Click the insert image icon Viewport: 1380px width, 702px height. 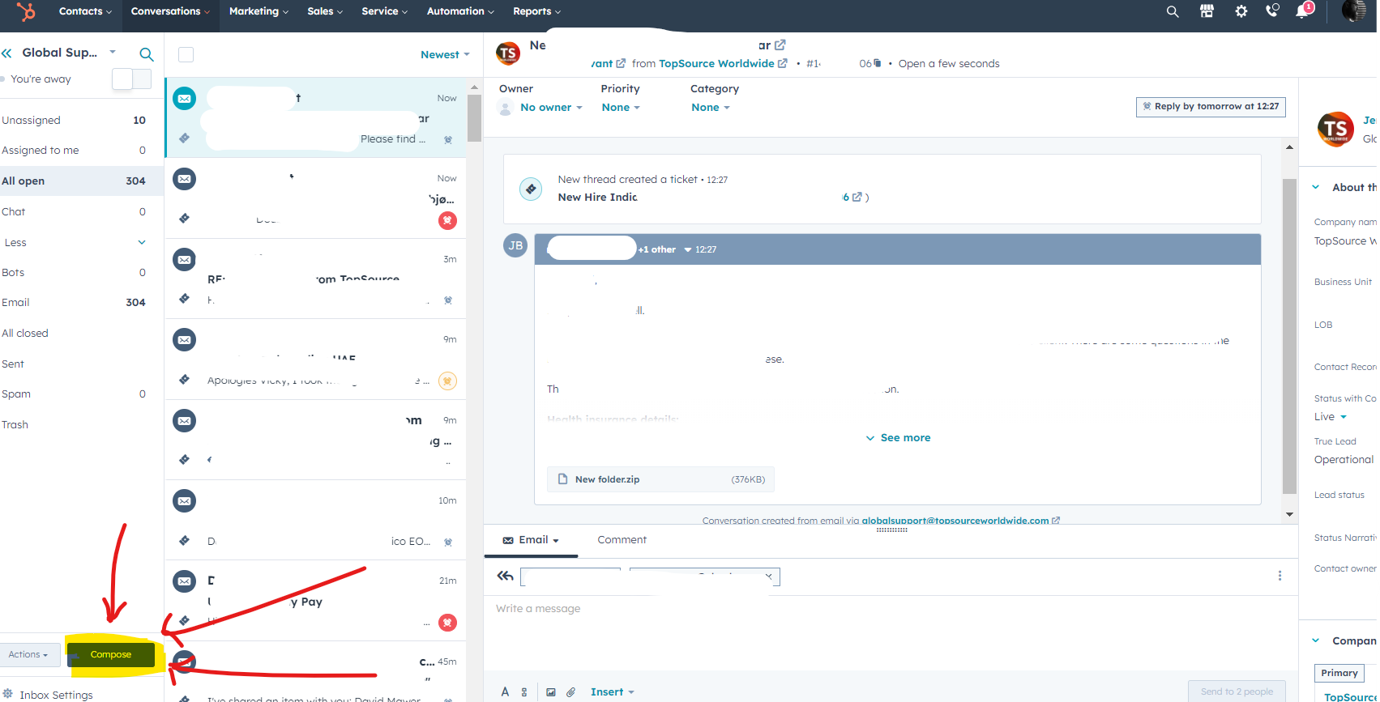click(x=551, y=691)
